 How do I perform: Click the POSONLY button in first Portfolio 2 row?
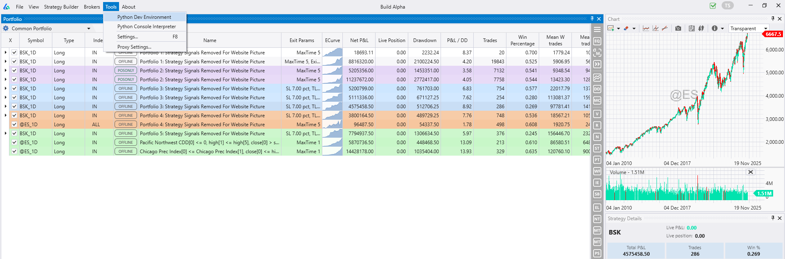(x=126, y=71)
